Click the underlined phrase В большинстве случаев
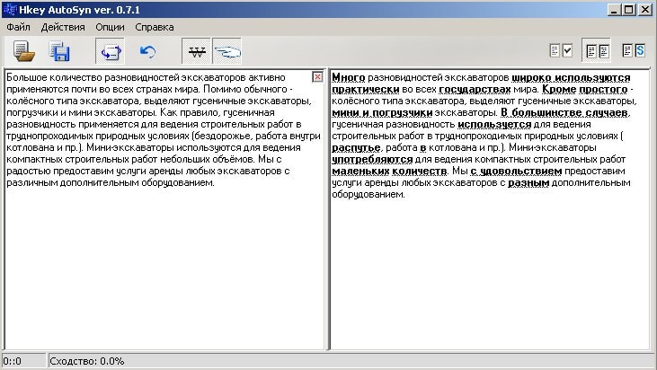This screenshot has width=657, height=370. pyautogui.click(x=565, y=113)
